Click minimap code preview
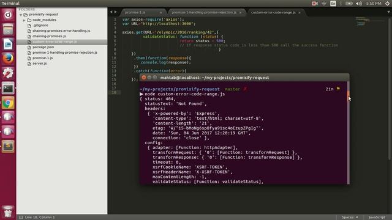 coord(361,21)
